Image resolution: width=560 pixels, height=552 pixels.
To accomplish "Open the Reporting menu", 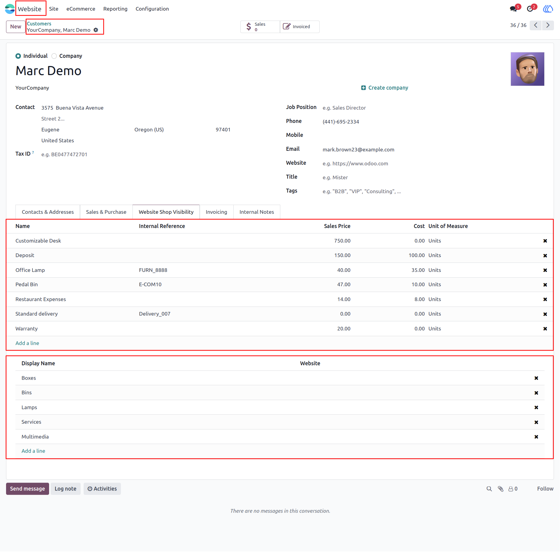I will point(115,9).
